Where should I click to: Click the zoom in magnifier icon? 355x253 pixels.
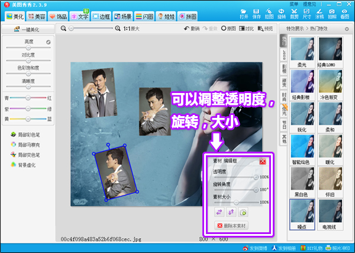118,28
